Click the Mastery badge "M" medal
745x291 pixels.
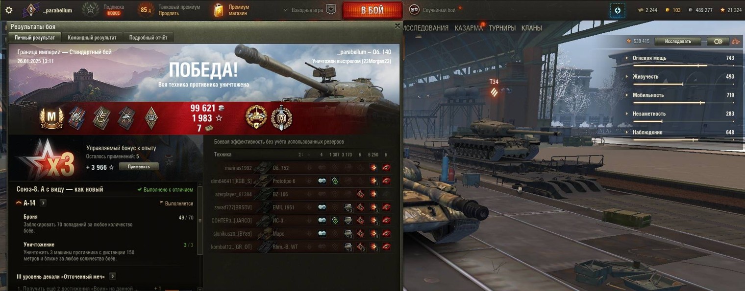pyautogui.click(x=52, y=118)
